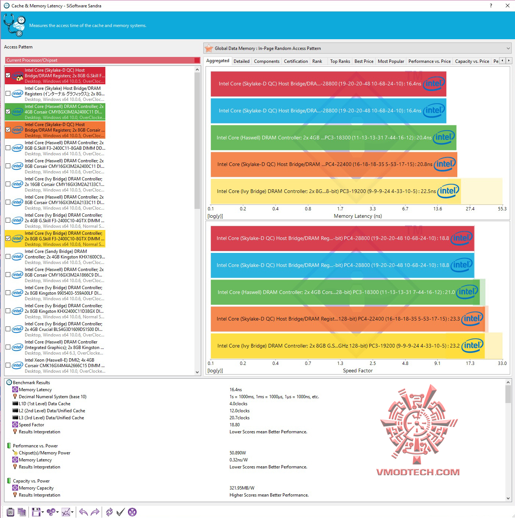
Task: Click the L2 (2nd Level) Data/Unified Cache row
Action: click(x=255, y=411)
